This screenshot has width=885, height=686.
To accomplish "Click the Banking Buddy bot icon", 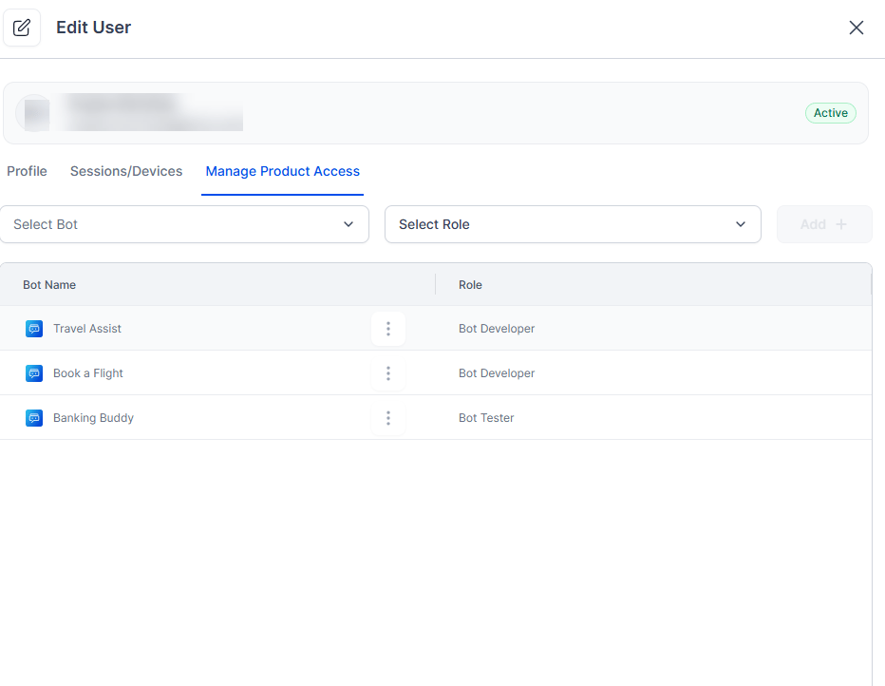I will [x=34, y=418].
